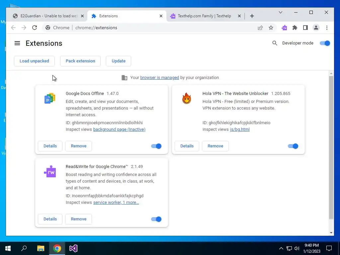Click the managed organization building icon
This screenshot has height=255, width=340.
pyautogui.click(x=124, y=78)
